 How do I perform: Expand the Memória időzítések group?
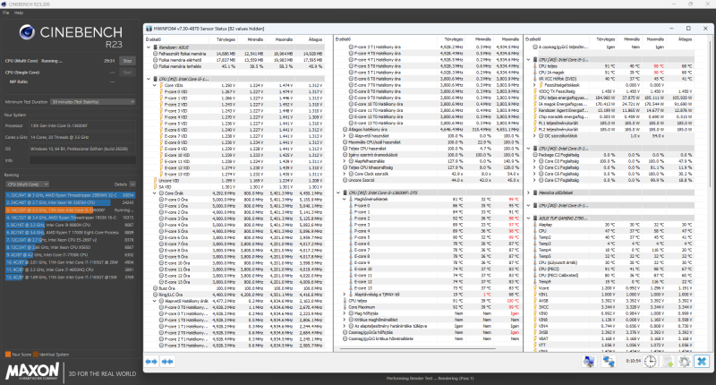[528, 192]
